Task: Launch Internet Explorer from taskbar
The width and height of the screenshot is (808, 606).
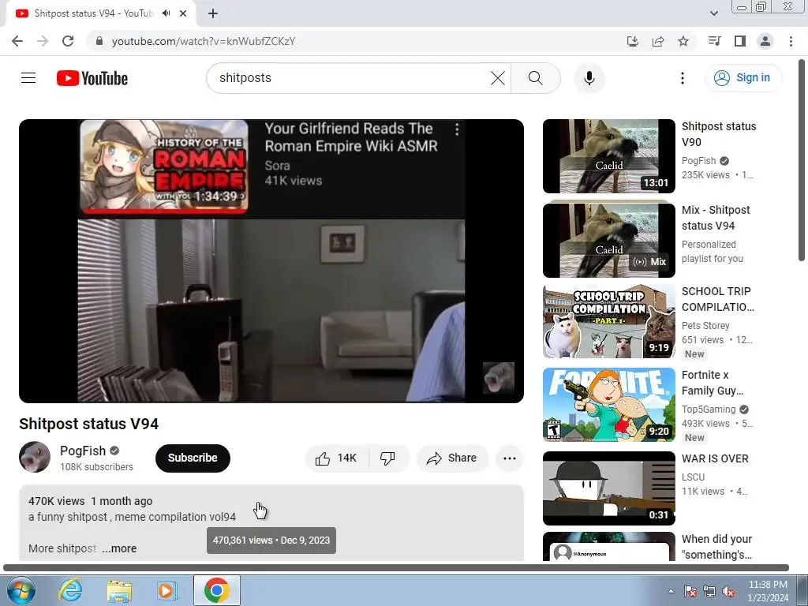Action: [x=70, y=590]
